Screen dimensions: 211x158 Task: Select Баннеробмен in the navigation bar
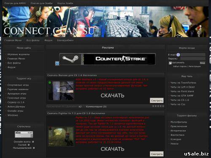[65, 40]
